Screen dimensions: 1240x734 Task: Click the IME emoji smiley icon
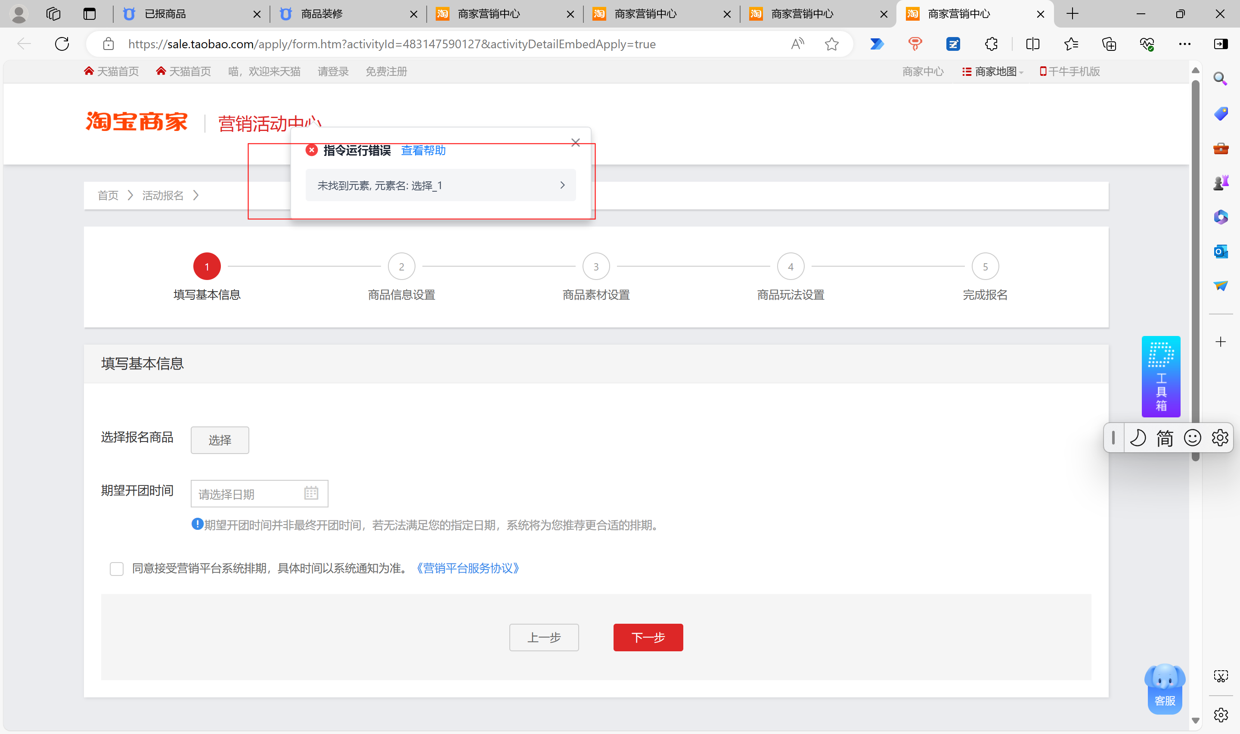[x=1192, y=438]
